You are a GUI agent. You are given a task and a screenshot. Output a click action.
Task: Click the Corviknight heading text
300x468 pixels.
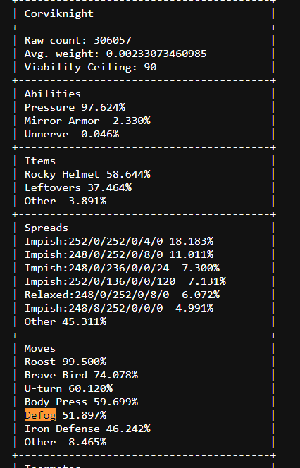point(58,13)
